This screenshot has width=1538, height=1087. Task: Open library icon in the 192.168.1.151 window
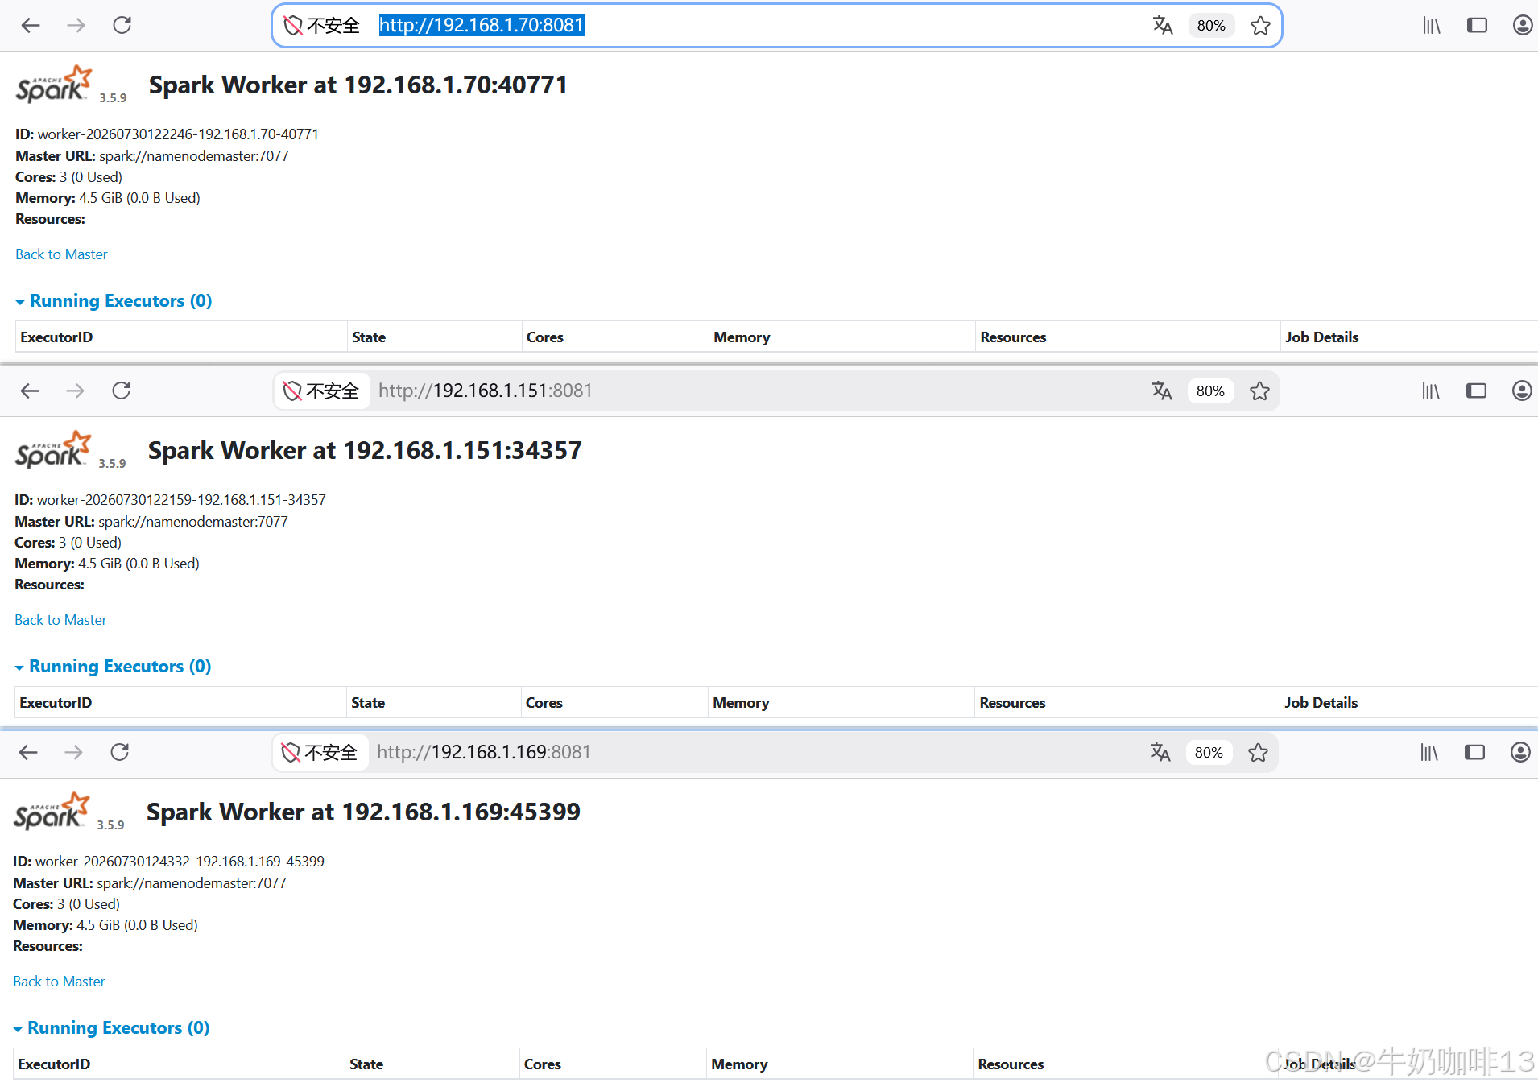[x=1430, y=391]
